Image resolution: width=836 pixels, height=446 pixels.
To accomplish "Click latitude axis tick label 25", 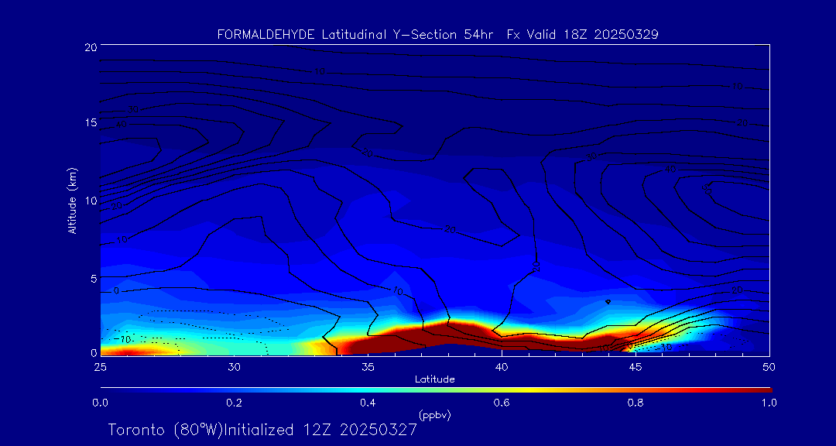I will [100, 367].
